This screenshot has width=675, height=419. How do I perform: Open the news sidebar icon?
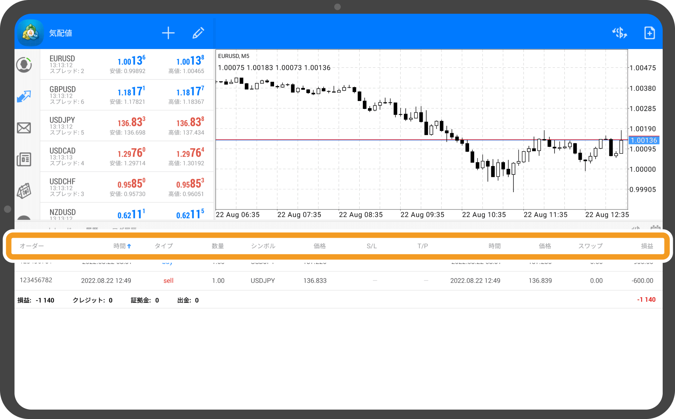pos(24,159)
